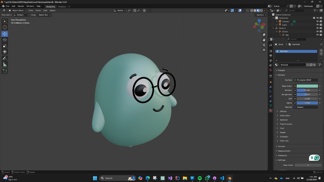Open the Modifier properties wrench icon
Screen dimensions: 324x182
pos(271,87)
